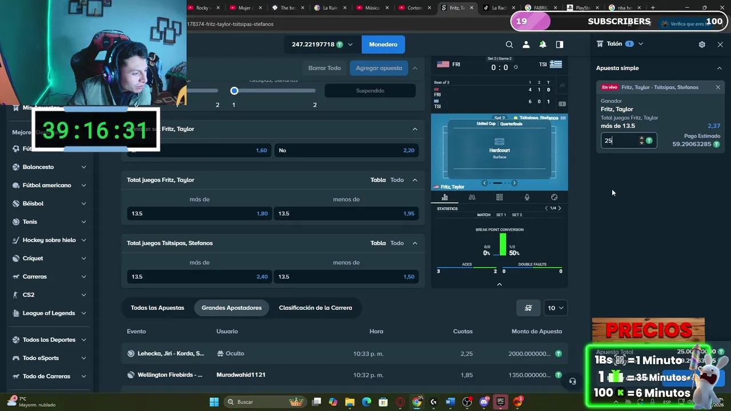This screenshot has width=731, height=411.
Task: Open Microsoft Word from the taskbar
Action: (450, 402)
